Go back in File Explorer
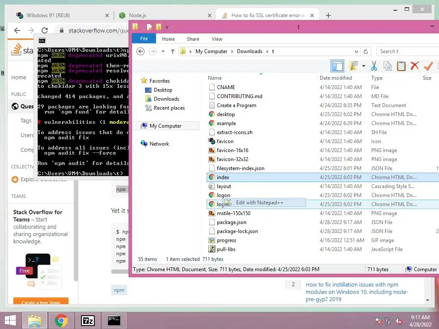Viewport: 439px width, 329px height. tap(141, 51)
